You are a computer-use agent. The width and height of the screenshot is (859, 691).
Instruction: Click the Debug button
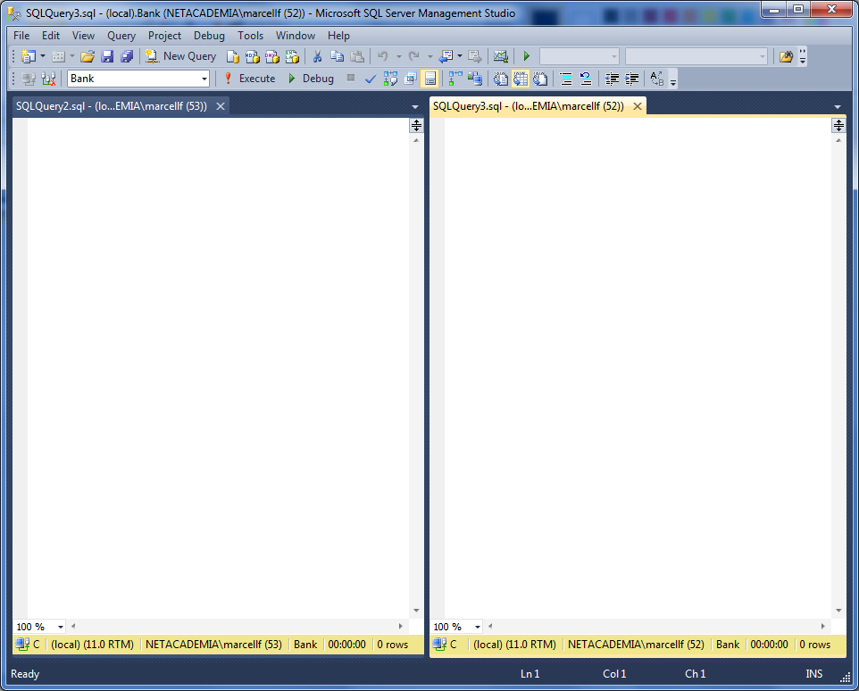tap(311, 79)
